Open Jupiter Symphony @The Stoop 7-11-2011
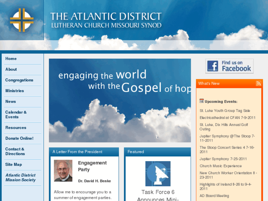This screenshot has height=201, width=268. [x=227, y=138]
